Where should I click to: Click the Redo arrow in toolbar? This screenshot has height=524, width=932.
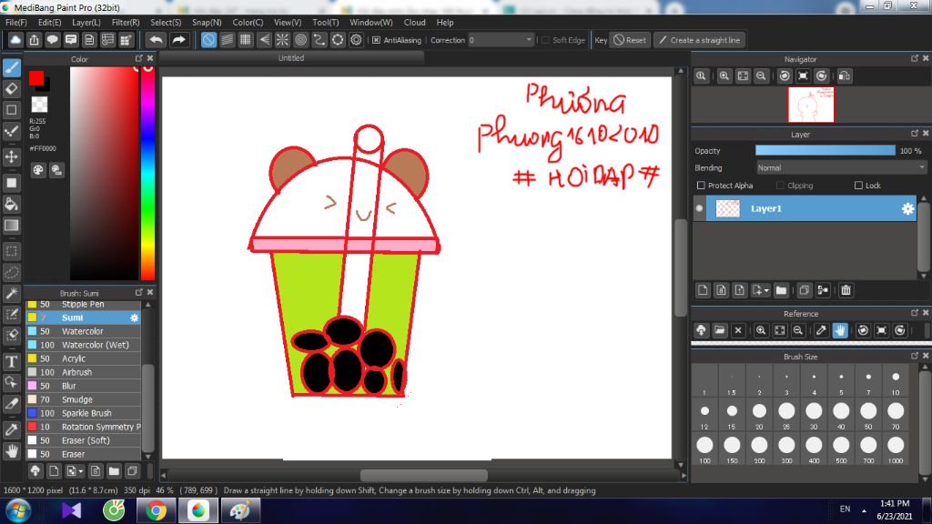178,40
